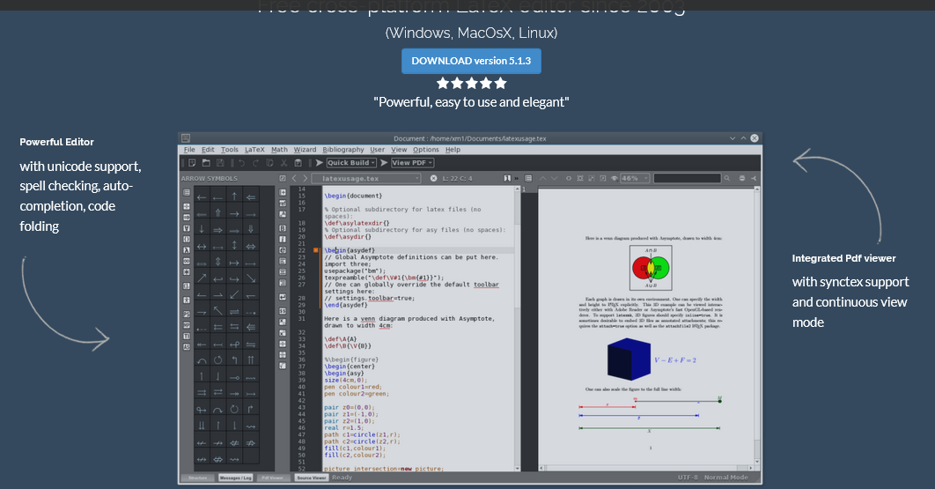935x489 pixels.
Task: Go to next document arrow
Action: click(306, 179)
